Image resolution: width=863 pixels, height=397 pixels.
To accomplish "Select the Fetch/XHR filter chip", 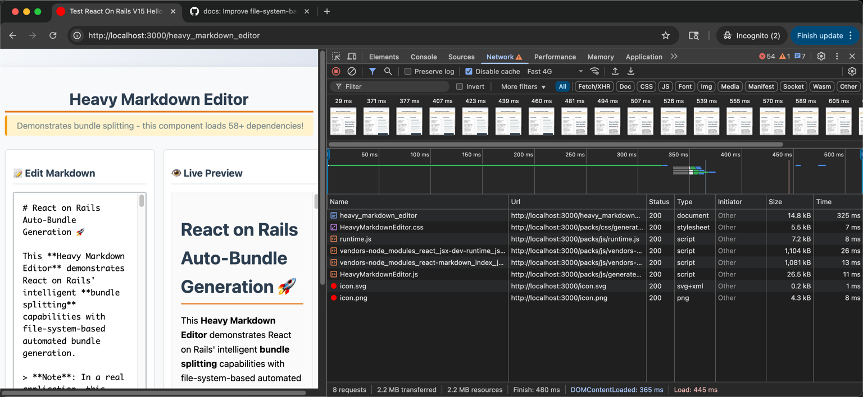I will pyautogui.click(x=594, y=86).
